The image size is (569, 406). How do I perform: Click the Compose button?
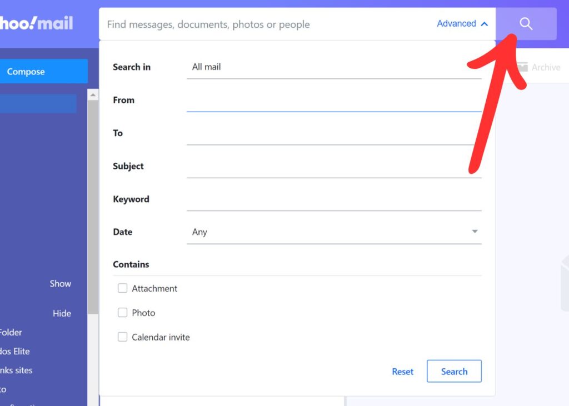point(43,71)
